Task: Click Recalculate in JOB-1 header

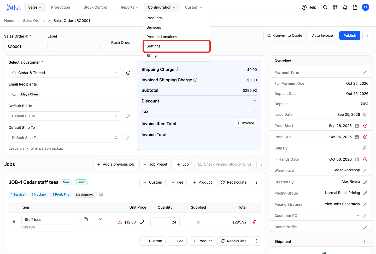Action: tap(233, 182)
